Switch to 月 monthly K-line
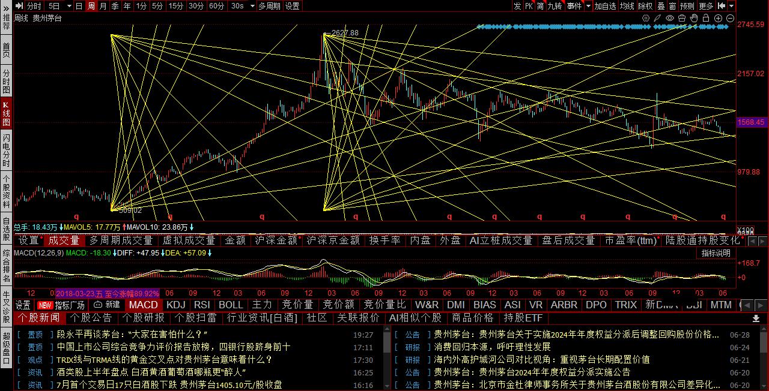769x391 pixels. tap(103, 5)
